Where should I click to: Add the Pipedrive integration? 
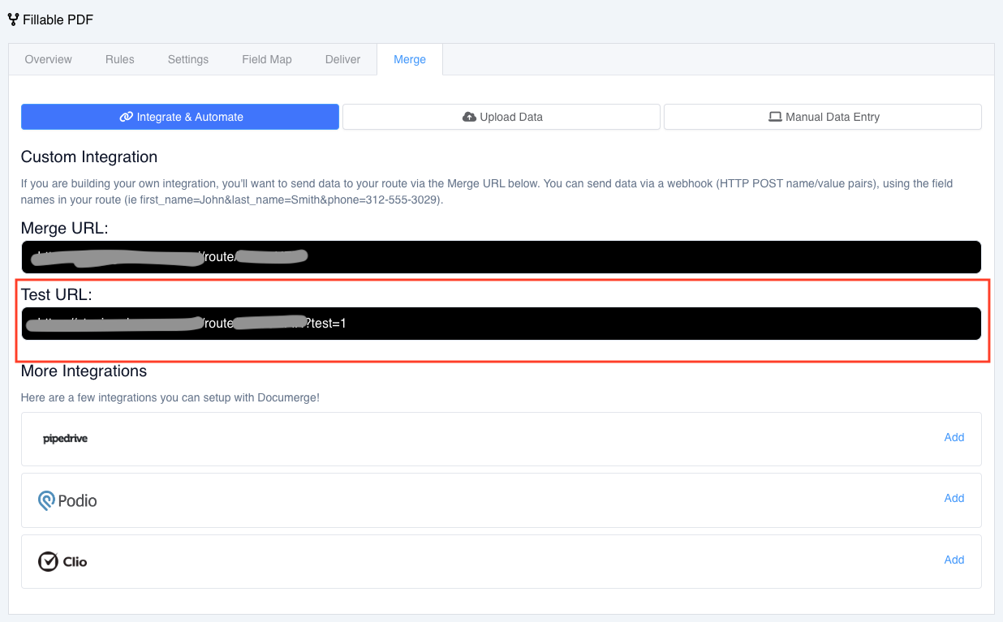pos(954,437)
